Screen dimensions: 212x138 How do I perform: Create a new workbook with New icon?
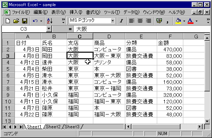point(8,21)
